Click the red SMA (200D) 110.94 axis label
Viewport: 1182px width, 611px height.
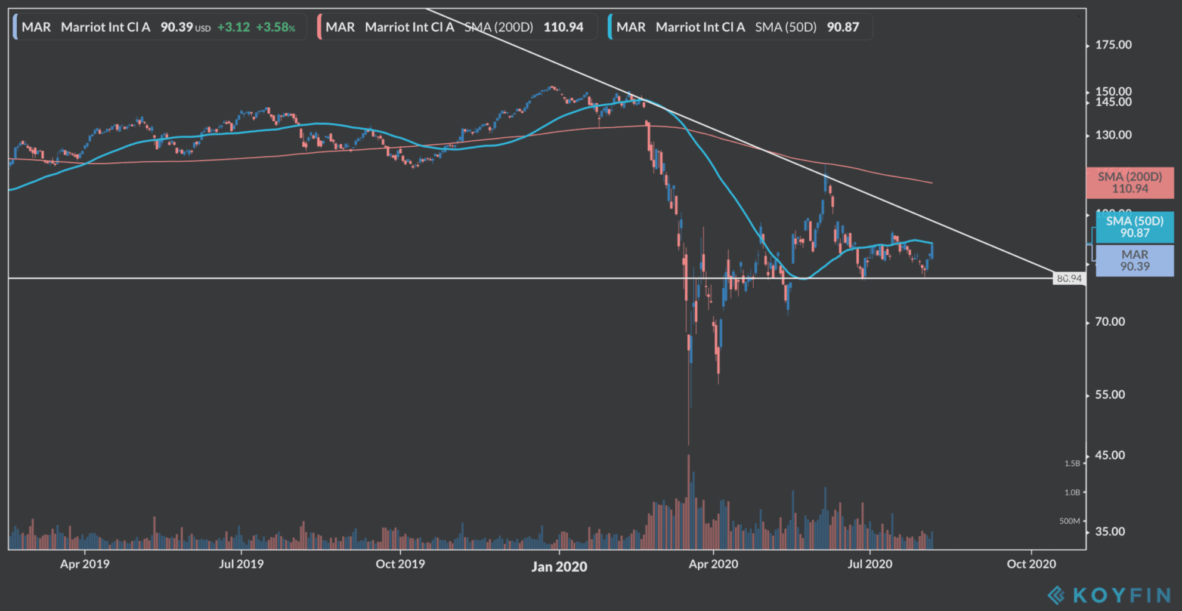click(1130, 183)
